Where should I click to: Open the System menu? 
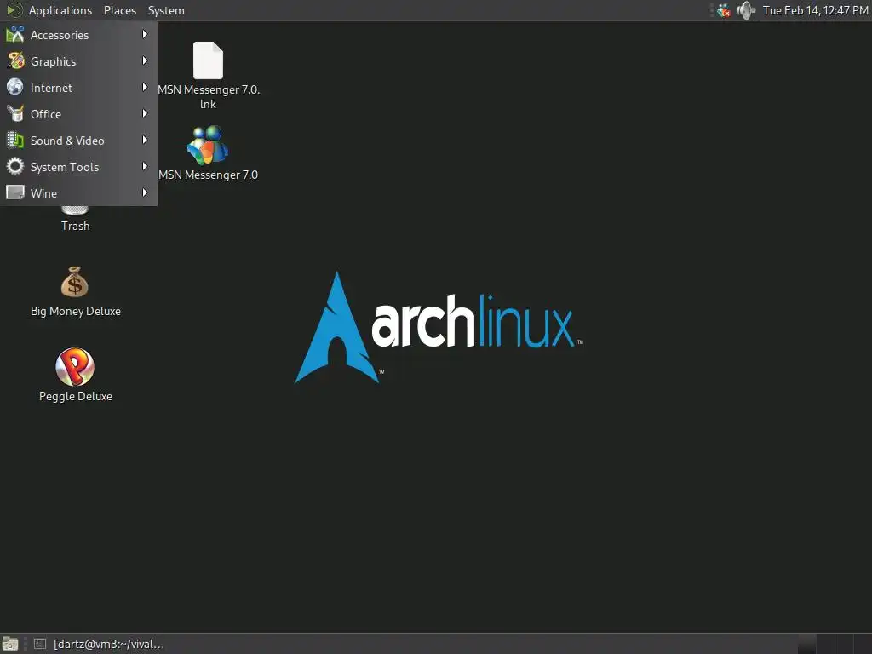166,10
